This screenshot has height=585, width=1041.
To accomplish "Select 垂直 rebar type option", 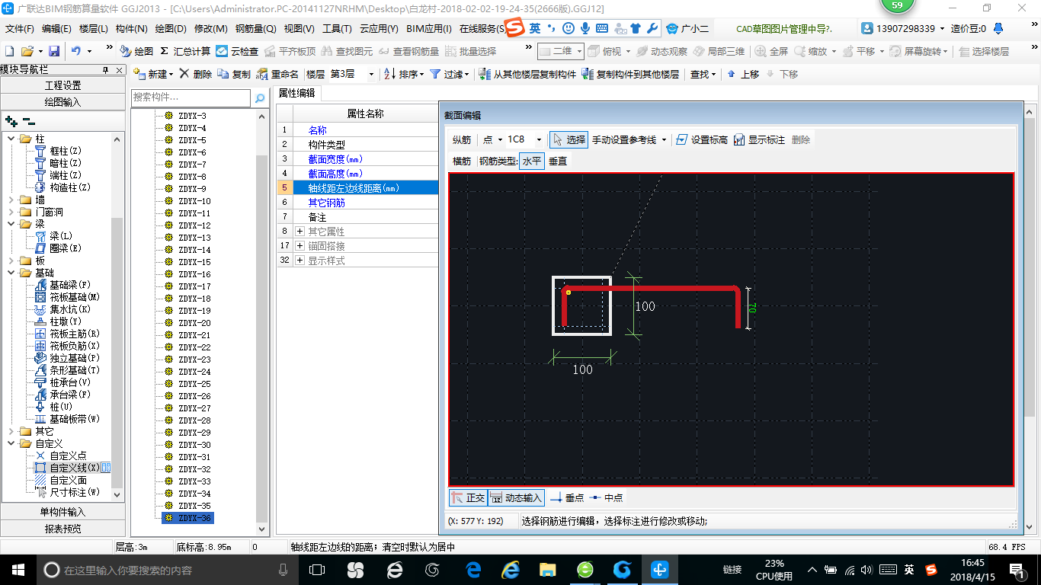I will click(558, 161).
